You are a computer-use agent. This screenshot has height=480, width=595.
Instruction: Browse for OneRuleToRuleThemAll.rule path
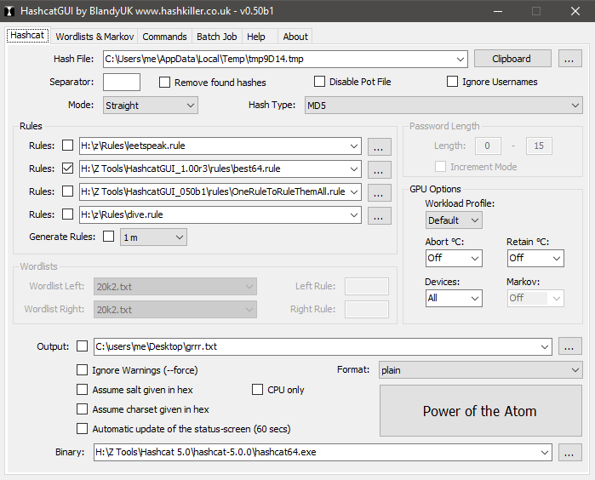(x=380, y=191)
